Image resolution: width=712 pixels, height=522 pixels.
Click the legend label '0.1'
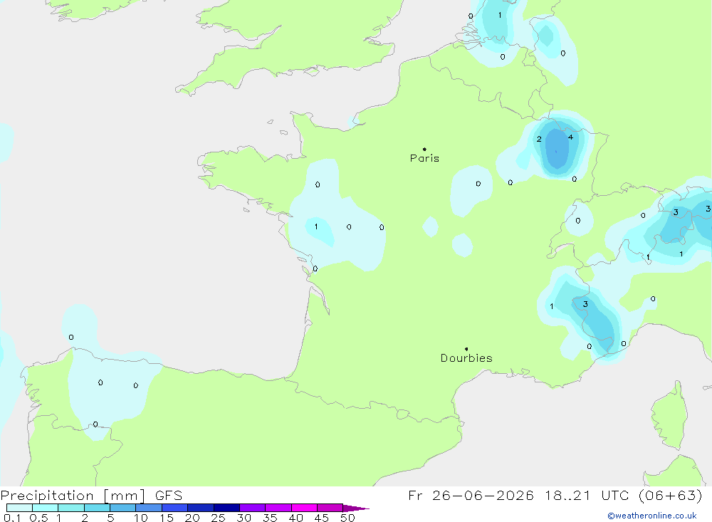12,518
